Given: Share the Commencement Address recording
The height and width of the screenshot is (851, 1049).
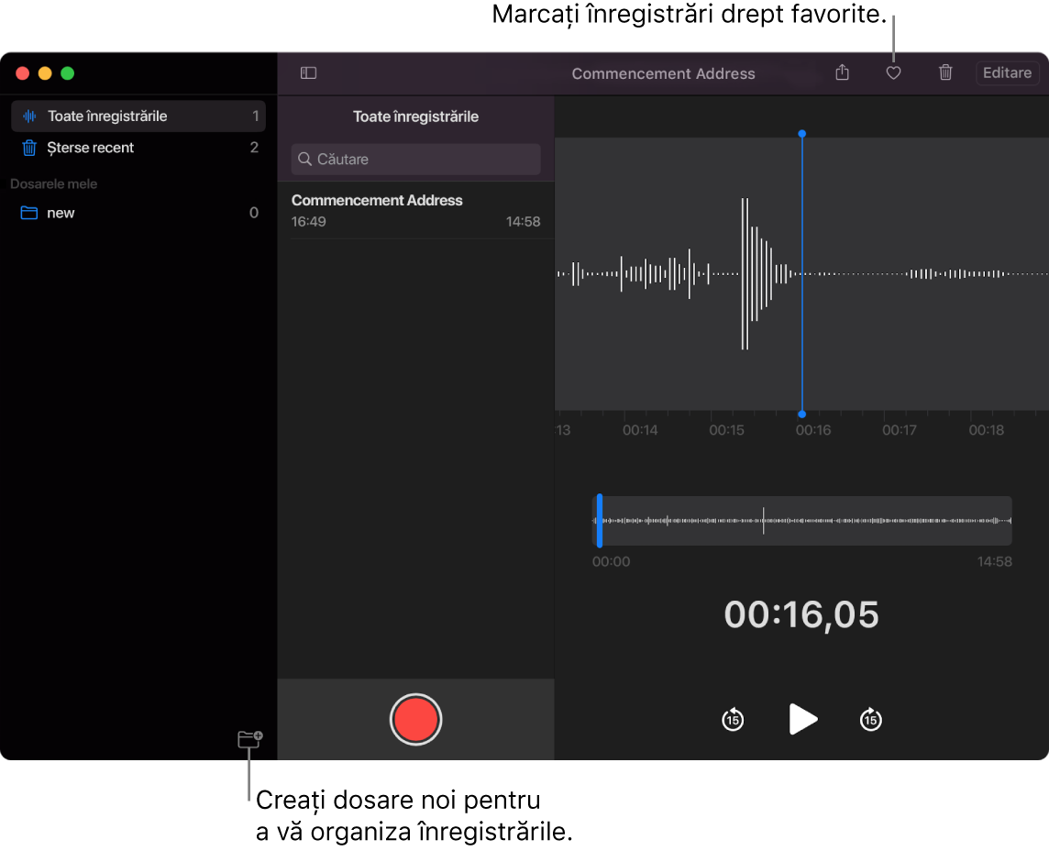Looking at the screenshot, I should tap(842, 72).
